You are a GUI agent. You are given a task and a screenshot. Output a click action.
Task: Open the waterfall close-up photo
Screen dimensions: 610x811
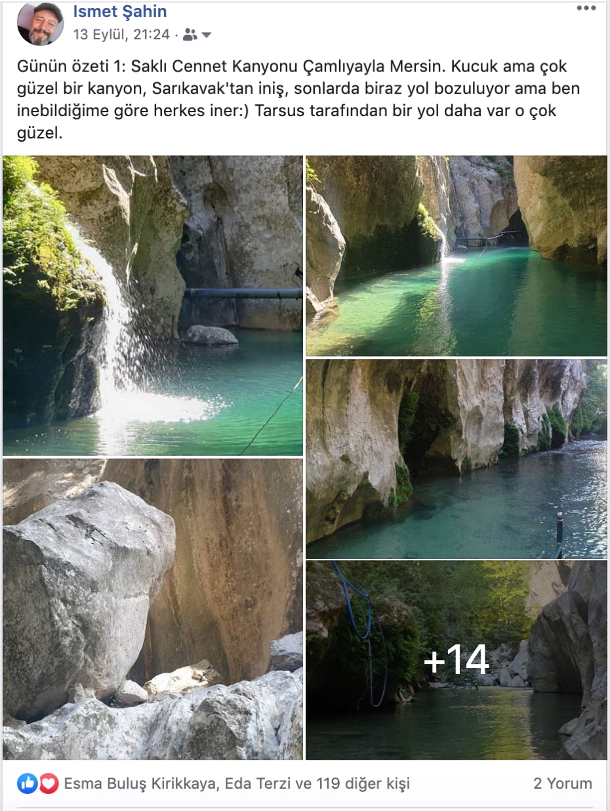(x=153, y=305)
